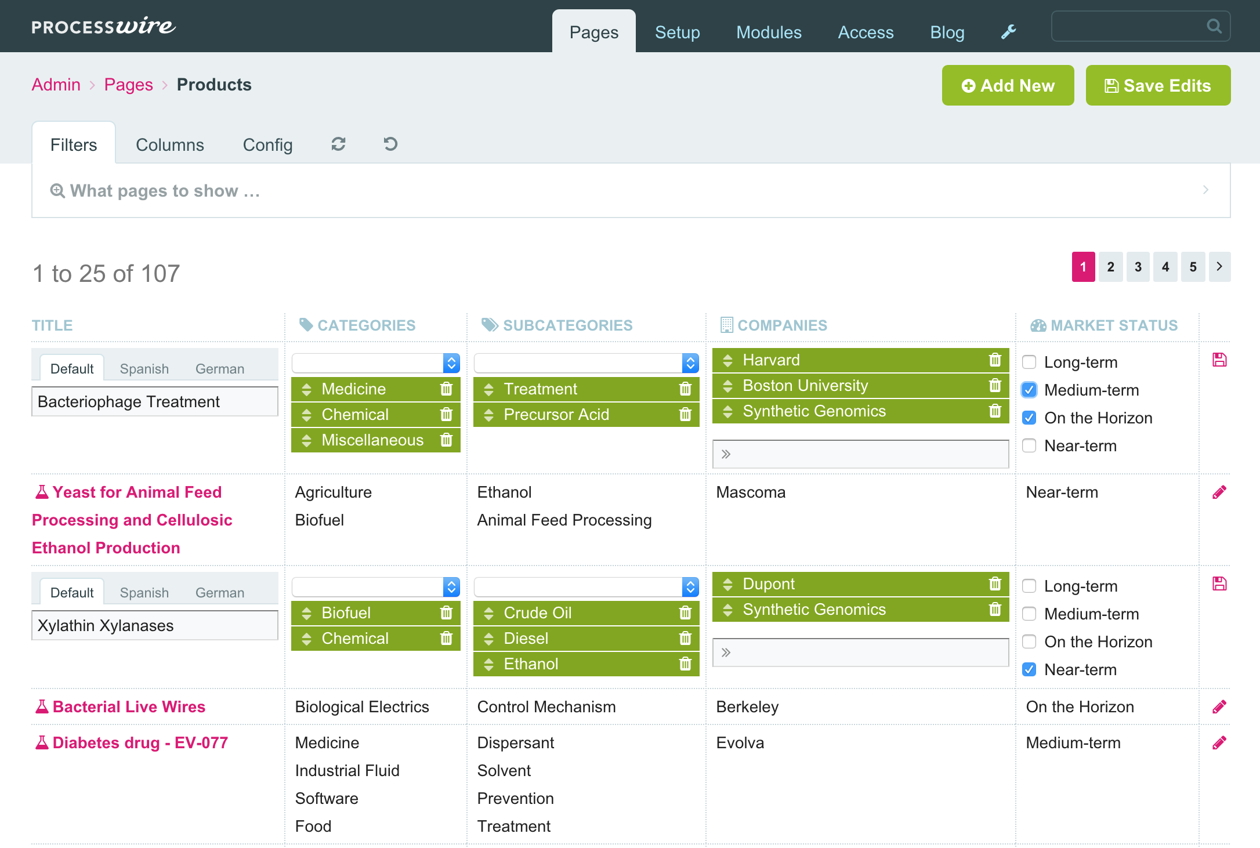This screenshot has width=1260, height=848.
Task: Open the Setup menu
Action: click(677, 32)
